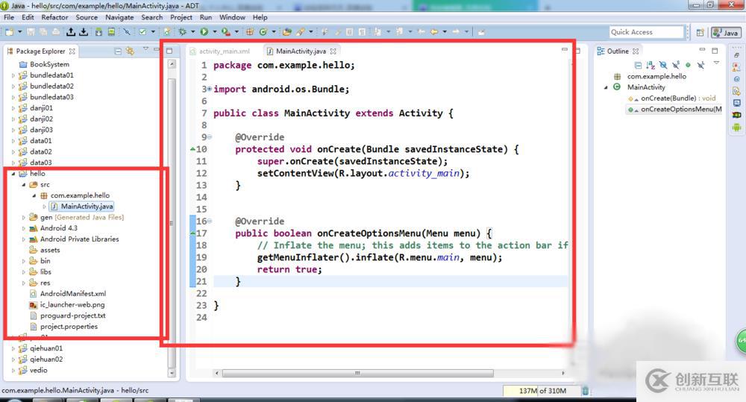This screenshot has height=402, width=746.
Task: Toggle Hide Fields in Outline toolbar
Action: [663, 65]
